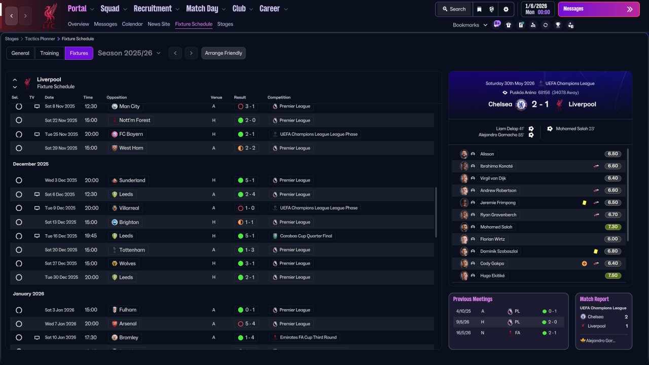The width and height of the screenshot is (649, 365).
Task: Click the tactics board bookmark icon
Action: (521, 25)
